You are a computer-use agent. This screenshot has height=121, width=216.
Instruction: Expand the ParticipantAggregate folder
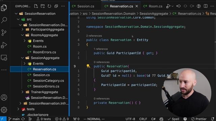23,30
